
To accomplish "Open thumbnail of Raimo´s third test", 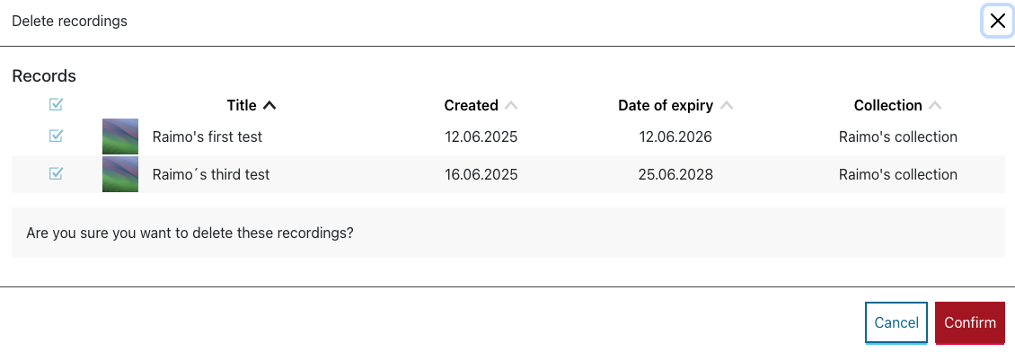I will [120, 174].
